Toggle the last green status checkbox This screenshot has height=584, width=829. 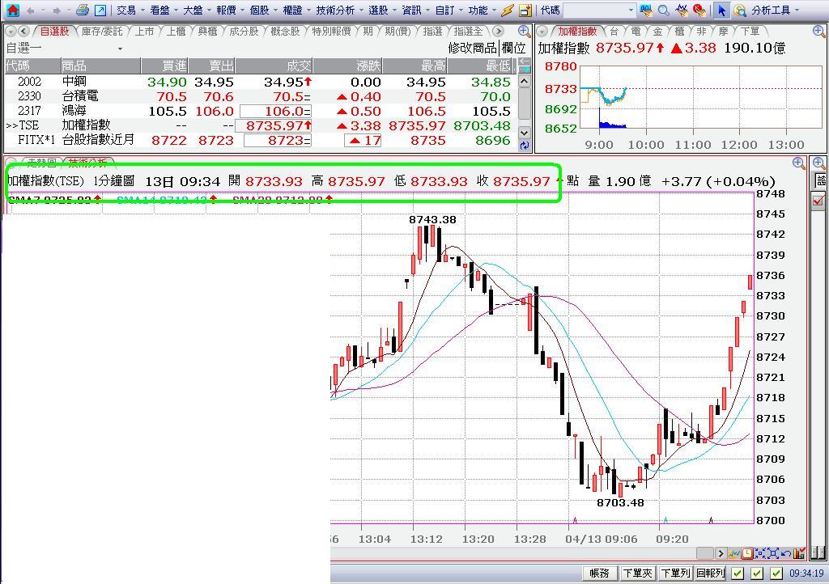click(776, 573)
